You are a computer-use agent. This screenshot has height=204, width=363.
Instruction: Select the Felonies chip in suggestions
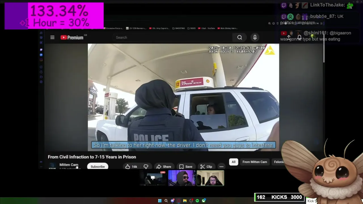click(x=279, y=162)
